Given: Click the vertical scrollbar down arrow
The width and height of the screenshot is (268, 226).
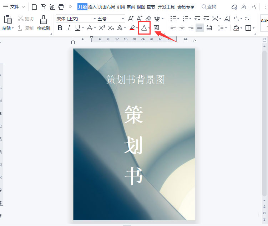Looking at the screenshot, I should coord(264,201).
